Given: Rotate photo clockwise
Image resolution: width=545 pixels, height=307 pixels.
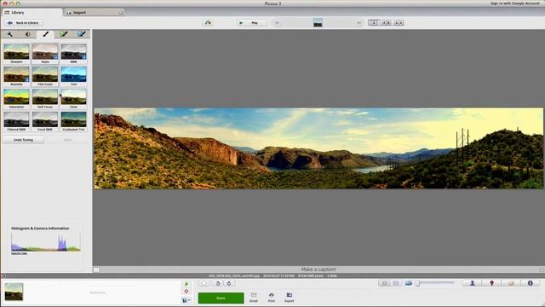Looking at the screenshot, I should [x=229, y=283].
